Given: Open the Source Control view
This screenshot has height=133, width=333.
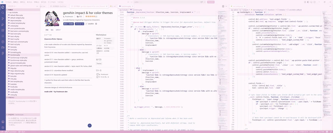Looking at the screenshot, I should [x=3, y=19].
